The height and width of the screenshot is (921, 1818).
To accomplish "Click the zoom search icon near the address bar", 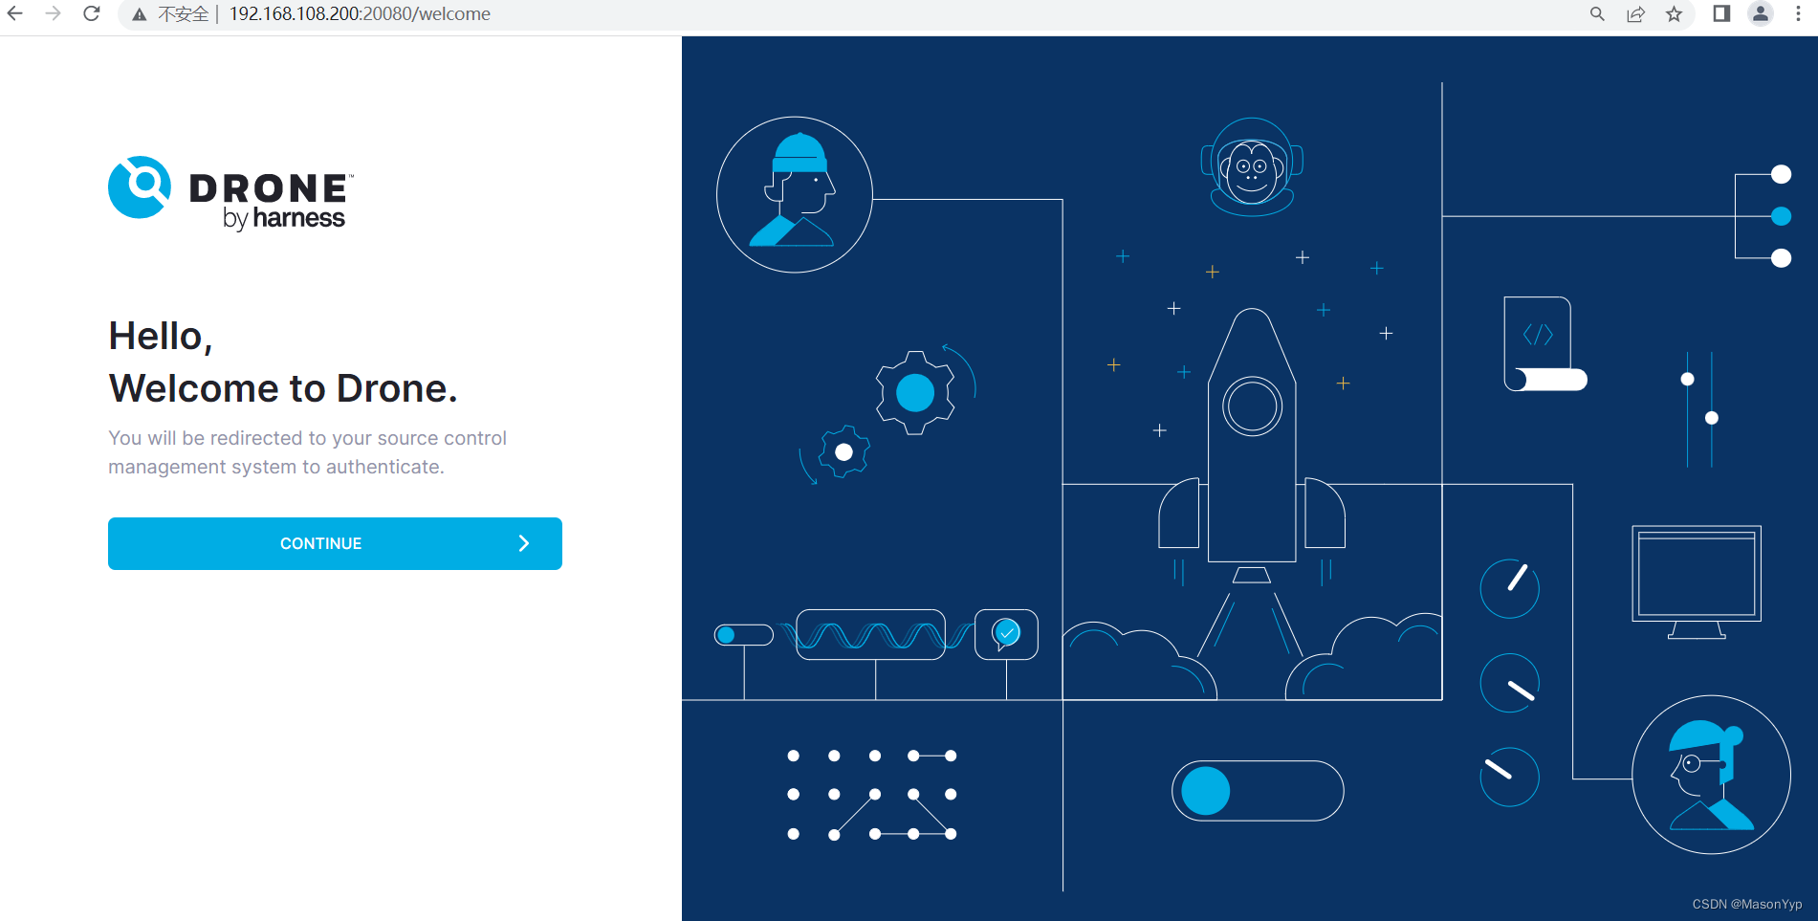I will [x=1598, y=14].
